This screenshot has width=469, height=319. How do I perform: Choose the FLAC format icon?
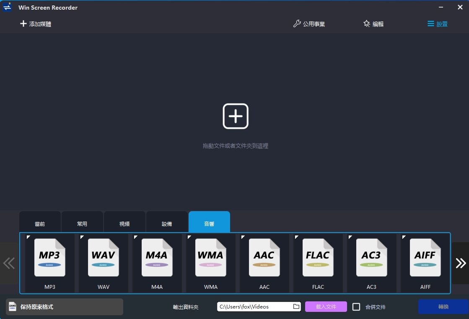point(318,257)
